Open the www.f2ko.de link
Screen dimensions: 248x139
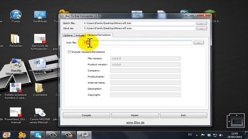[135, 122]
